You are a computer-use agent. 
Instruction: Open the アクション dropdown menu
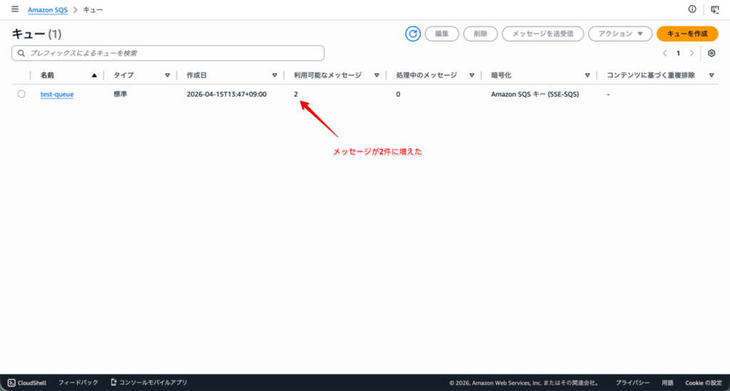tap(620, 34)
